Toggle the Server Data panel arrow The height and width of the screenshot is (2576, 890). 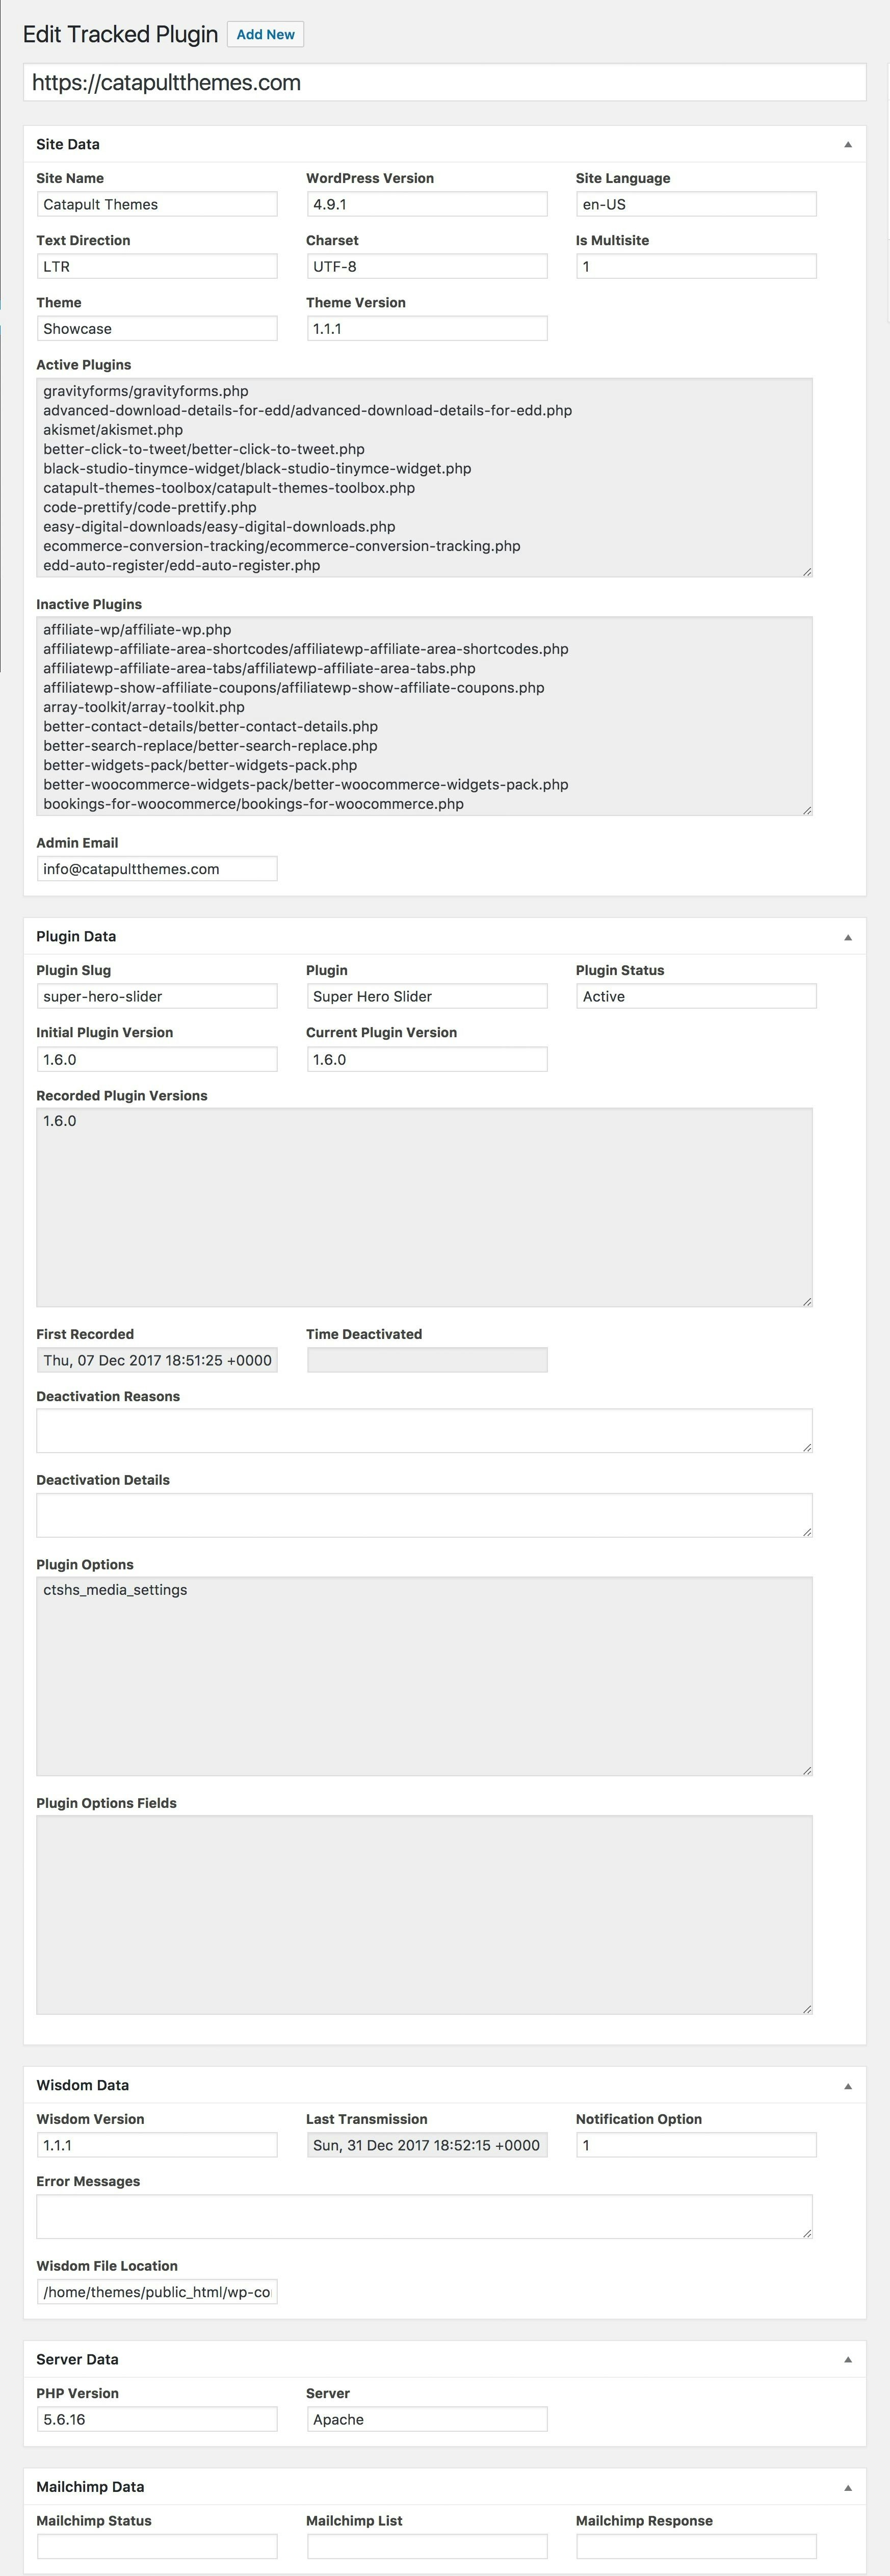coord(847,2359)
